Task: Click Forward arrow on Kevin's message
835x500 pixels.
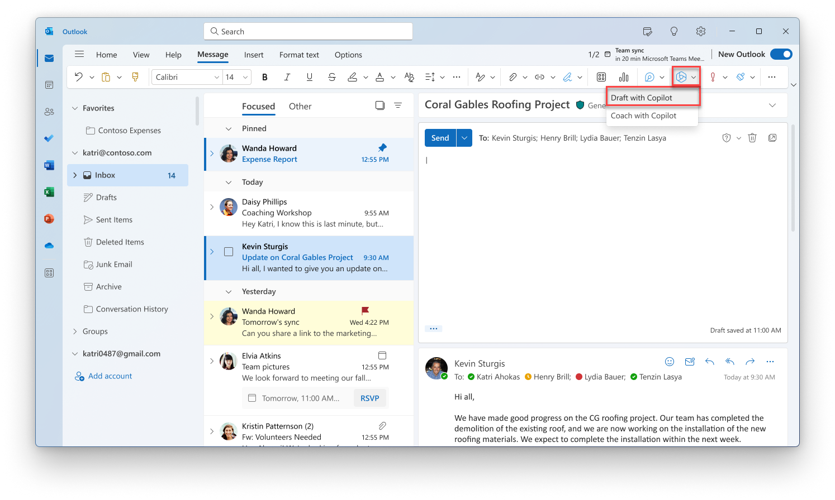Action: click(750, 362)
